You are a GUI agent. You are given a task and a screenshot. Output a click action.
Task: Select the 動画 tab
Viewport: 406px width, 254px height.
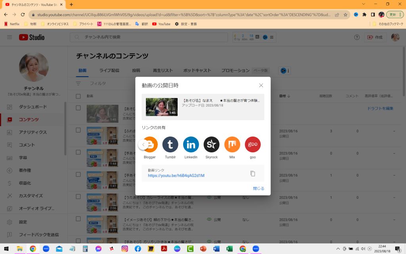click(x=82, y=71)
